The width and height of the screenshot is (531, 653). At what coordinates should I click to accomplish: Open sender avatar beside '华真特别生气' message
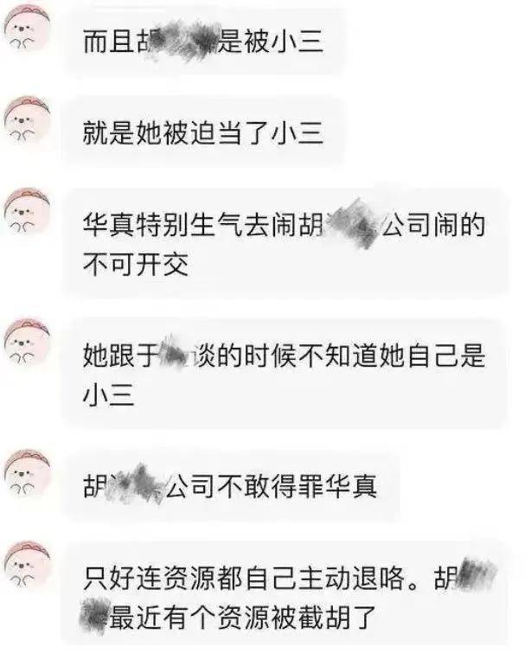(x=26, y=211)
